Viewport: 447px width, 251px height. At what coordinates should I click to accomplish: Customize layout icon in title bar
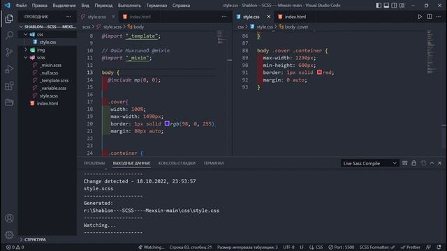pyautogui.click(x=402, y=6)
